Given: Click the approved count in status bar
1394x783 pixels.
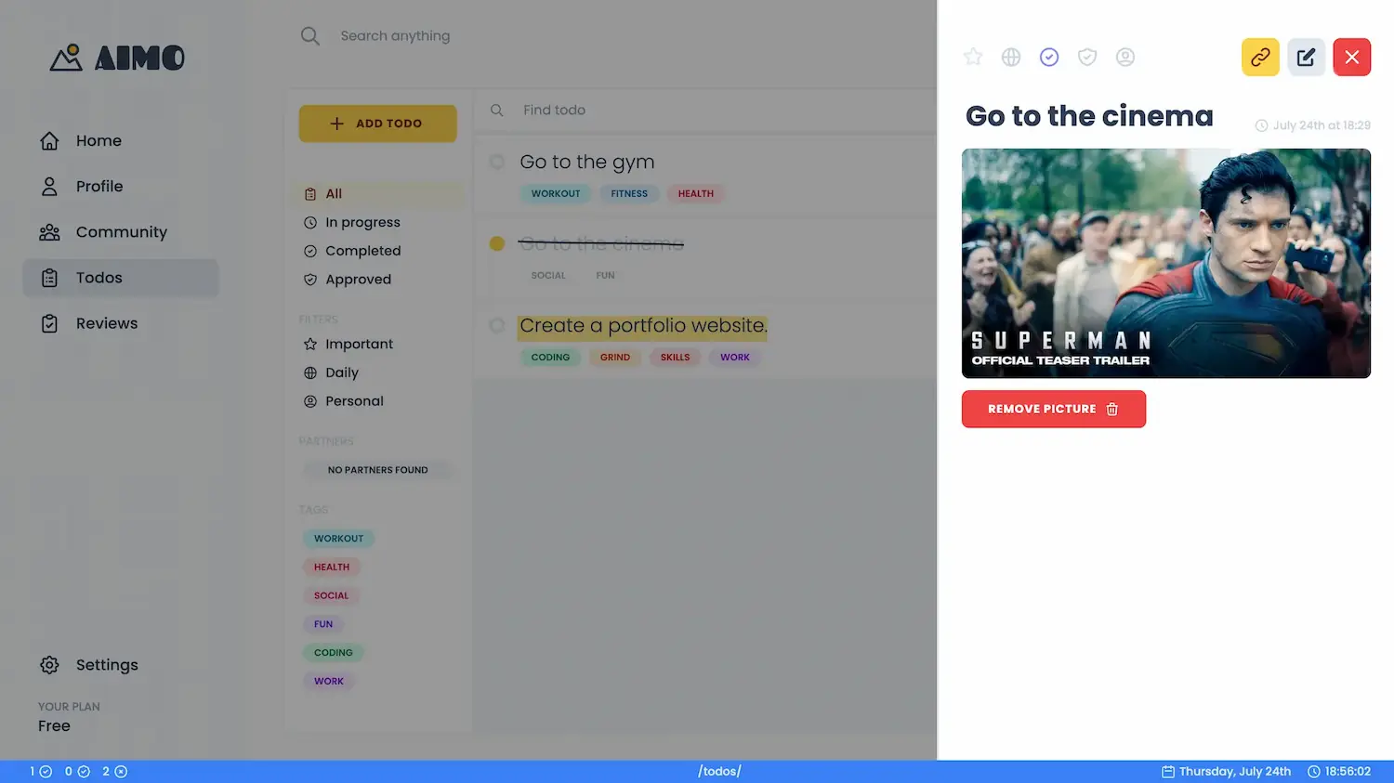Looking at the screenshot, I should point(77,772).
